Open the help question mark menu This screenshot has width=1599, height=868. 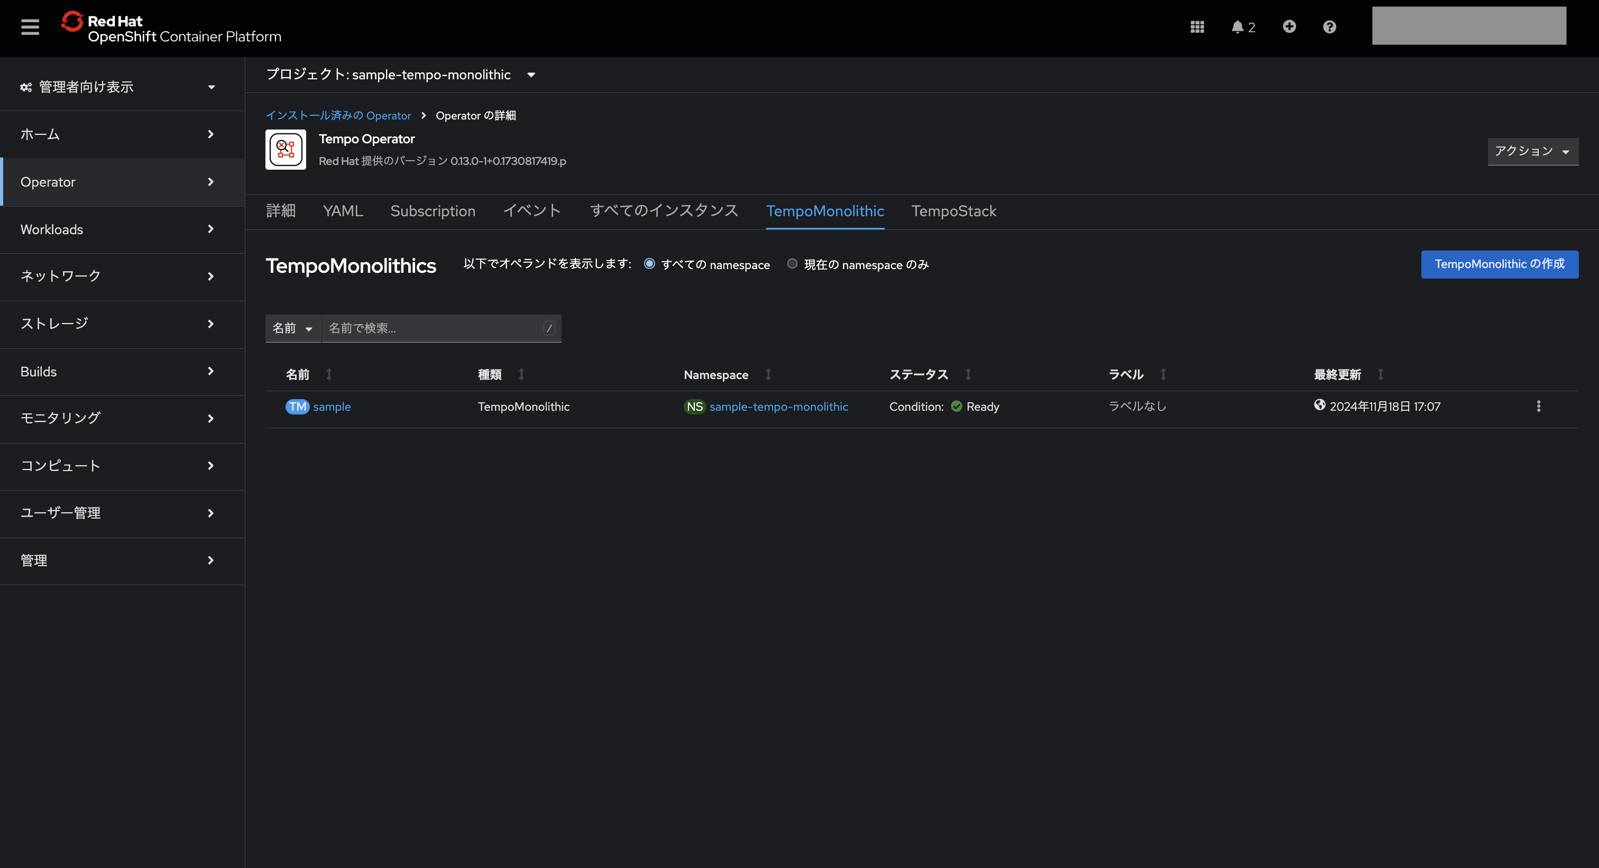1329,26
